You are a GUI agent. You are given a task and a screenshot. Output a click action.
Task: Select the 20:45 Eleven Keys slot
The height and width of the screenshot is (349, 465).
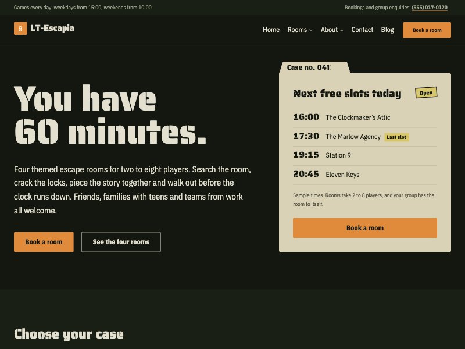tap(365, 174)
